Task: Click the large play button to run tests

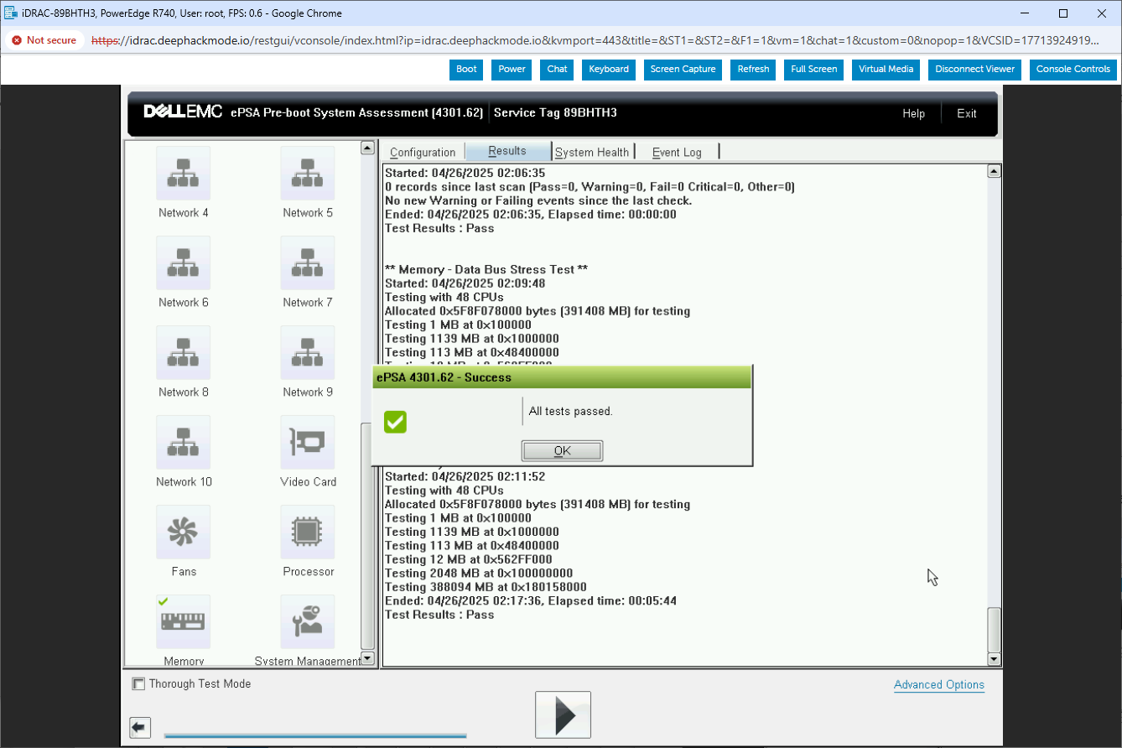Action: [x=563, y=715]
